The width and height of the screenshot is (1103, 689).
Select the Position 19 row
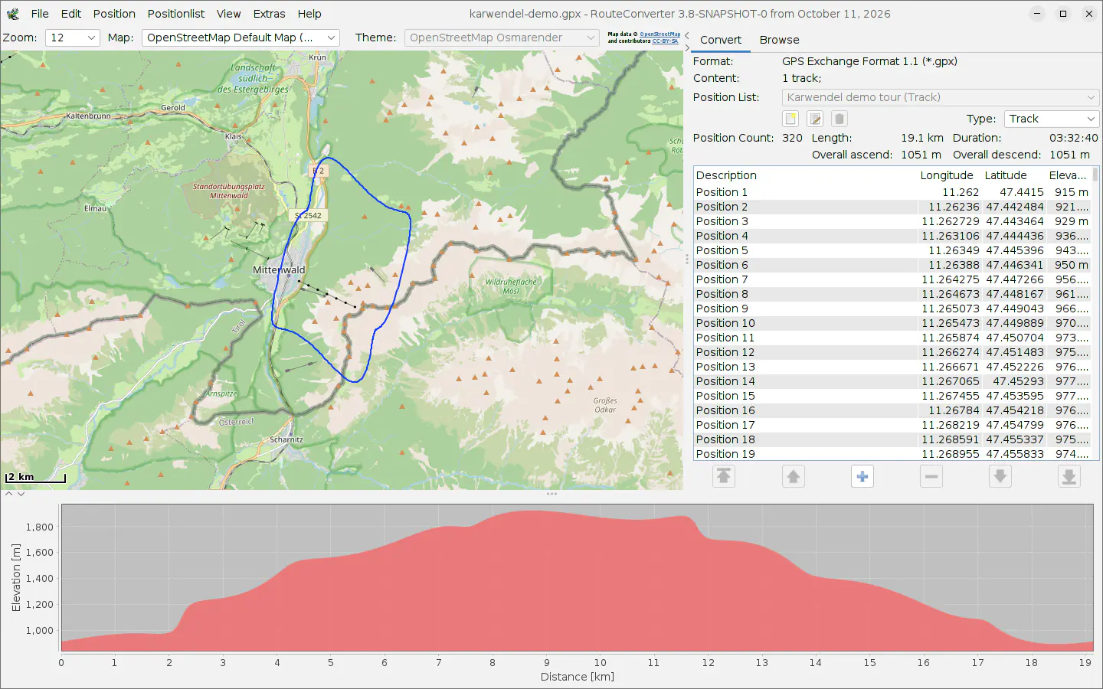click(x=892, y=454)
